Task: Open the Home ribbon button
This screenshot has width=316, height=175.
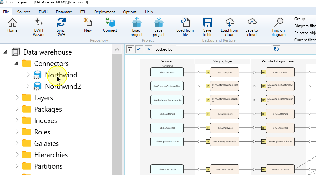Action: 12,25
